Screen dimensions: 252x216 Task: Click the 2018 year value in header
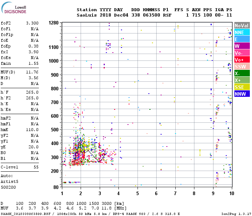pyautogui.click(x=105, y=15)
